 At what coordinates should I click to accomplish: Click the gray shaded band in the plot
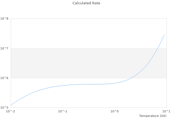(67, 63)
